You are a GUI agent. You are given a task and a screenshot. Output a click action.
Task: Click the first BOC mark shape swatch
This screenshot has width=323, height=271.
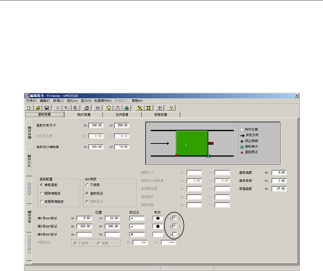[158, 218]
